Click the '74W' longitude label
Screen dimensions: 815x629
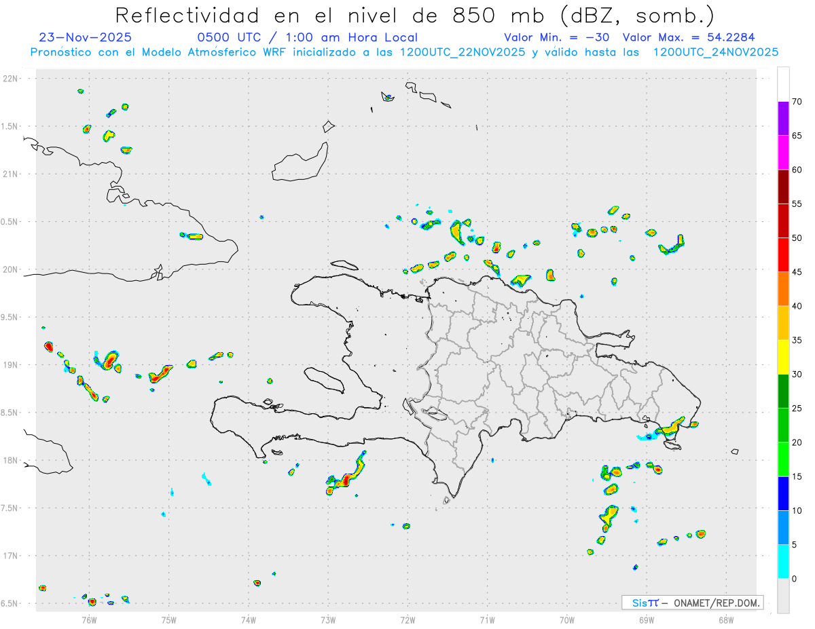click(x=249, y=620)
